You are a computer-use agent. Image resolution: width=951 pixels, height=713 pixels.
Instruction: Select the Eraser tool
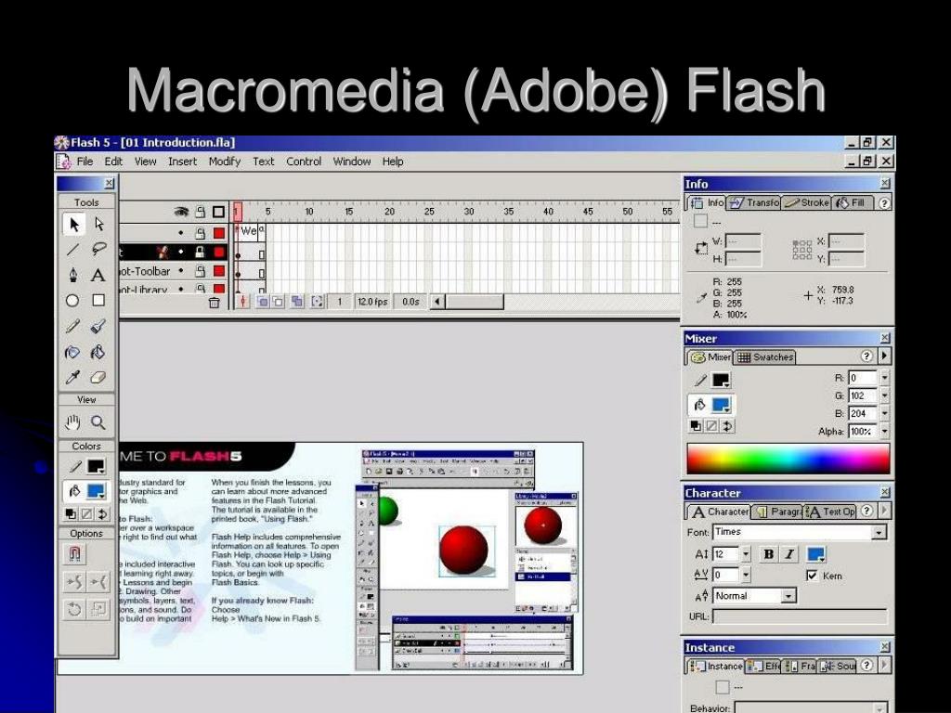98,377
